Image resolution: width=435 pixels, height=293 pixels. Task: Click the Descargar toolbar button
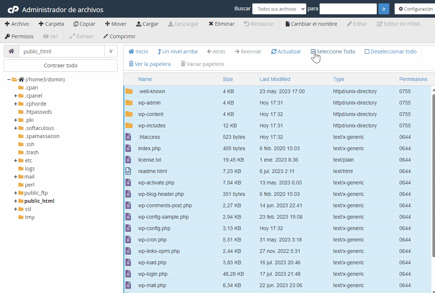pos(183,24)
